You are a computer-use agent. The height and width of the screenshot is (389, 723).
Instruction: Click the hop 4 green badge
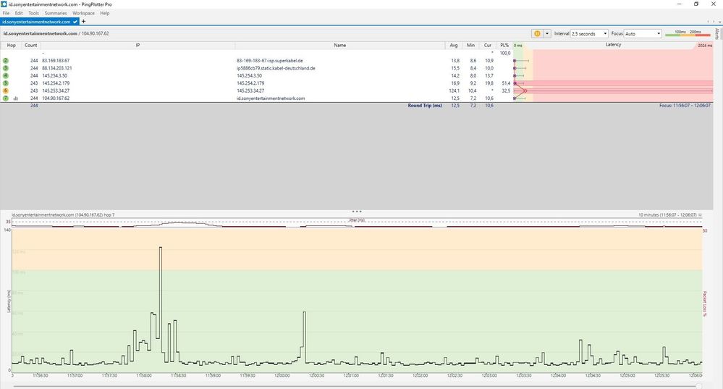click(6, 75)
